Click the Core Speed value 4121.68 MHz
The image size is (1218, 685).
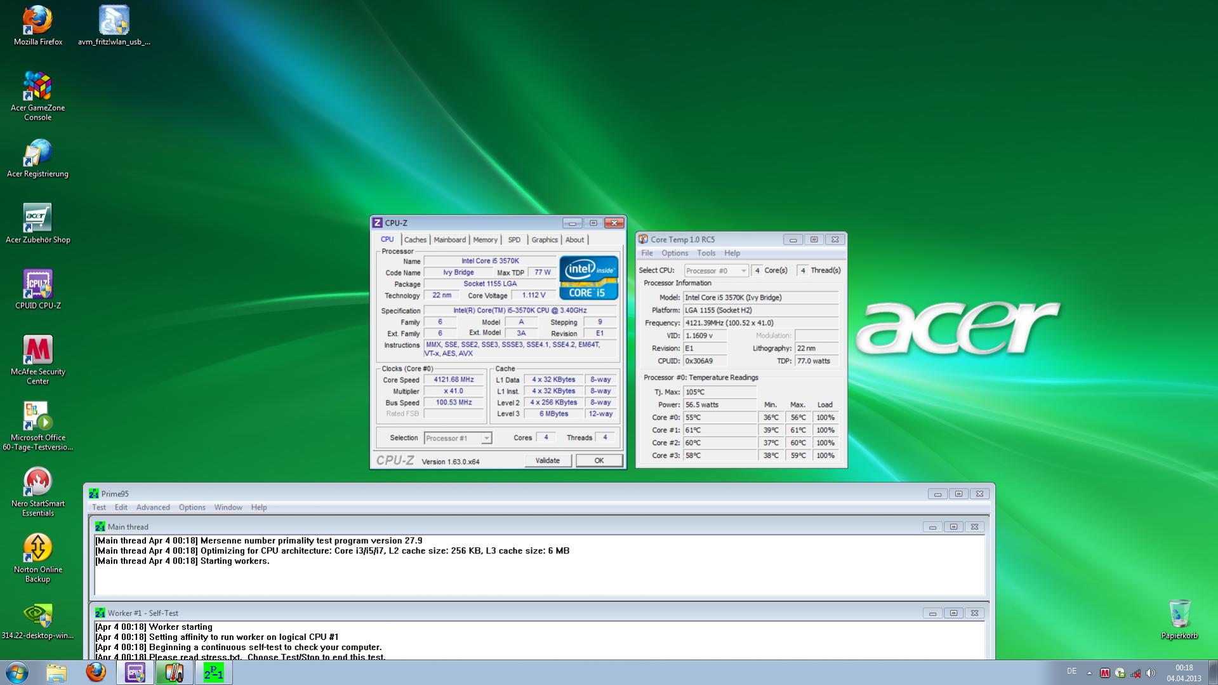(x=453, y=380)
